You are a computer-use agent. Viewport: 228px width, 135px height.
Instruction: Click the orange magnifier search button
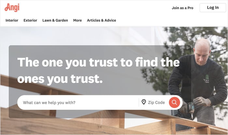point(174,102)
